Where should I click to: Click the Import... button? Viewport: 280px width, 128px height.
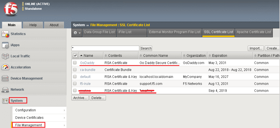[256, 48]
